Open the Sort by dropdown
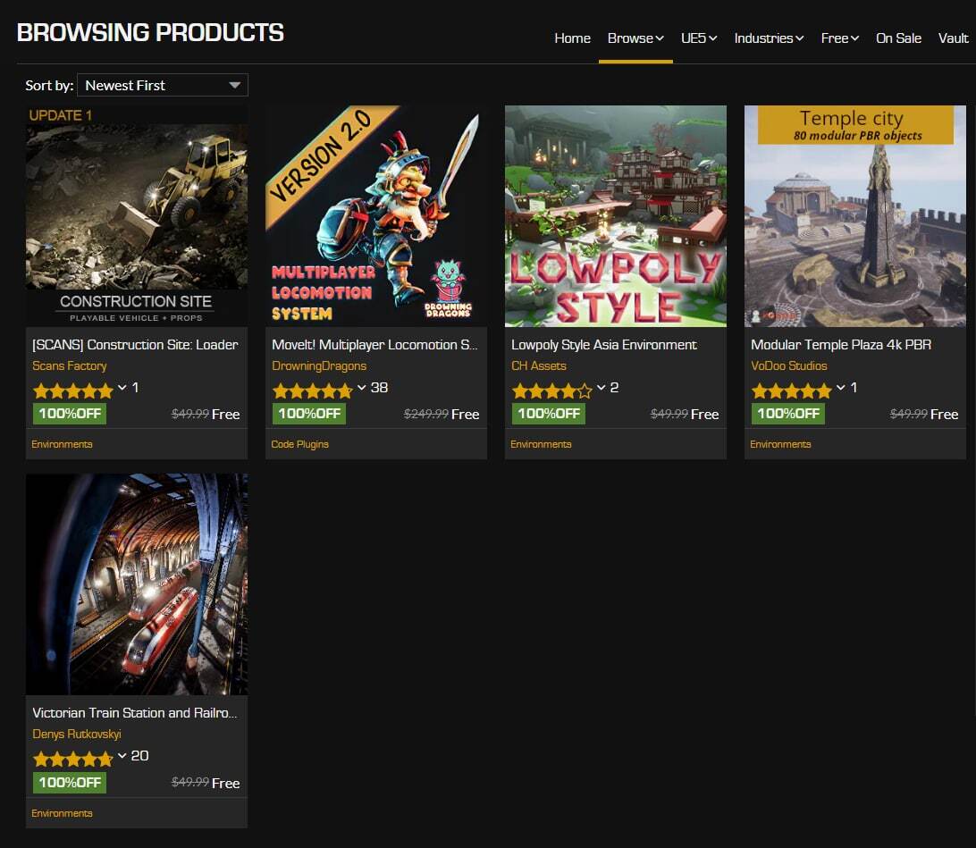This screenshot has width=976, height=848. point(162,85)
